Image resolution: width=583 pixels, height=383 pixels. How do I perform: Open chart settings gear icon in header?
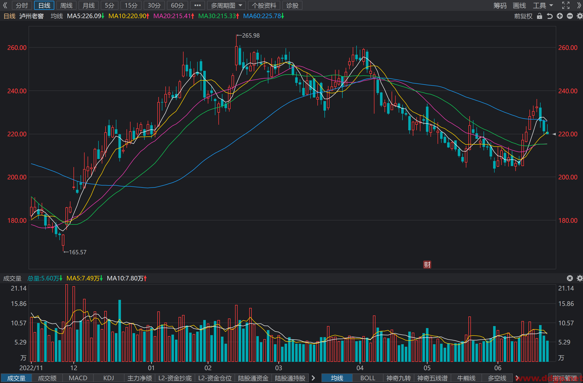(580, 16)
